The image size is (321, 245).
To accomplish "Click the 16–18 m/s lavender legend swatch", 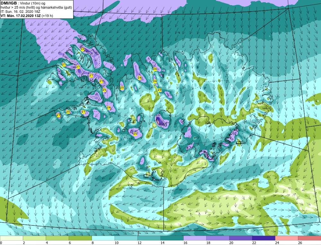I will pos(195,238).
